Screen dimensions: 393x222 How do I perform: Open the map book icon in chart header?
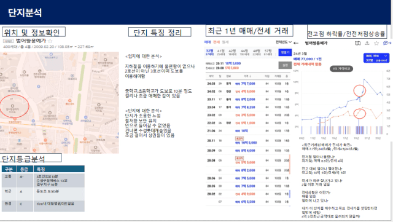[x=357, y=43]
